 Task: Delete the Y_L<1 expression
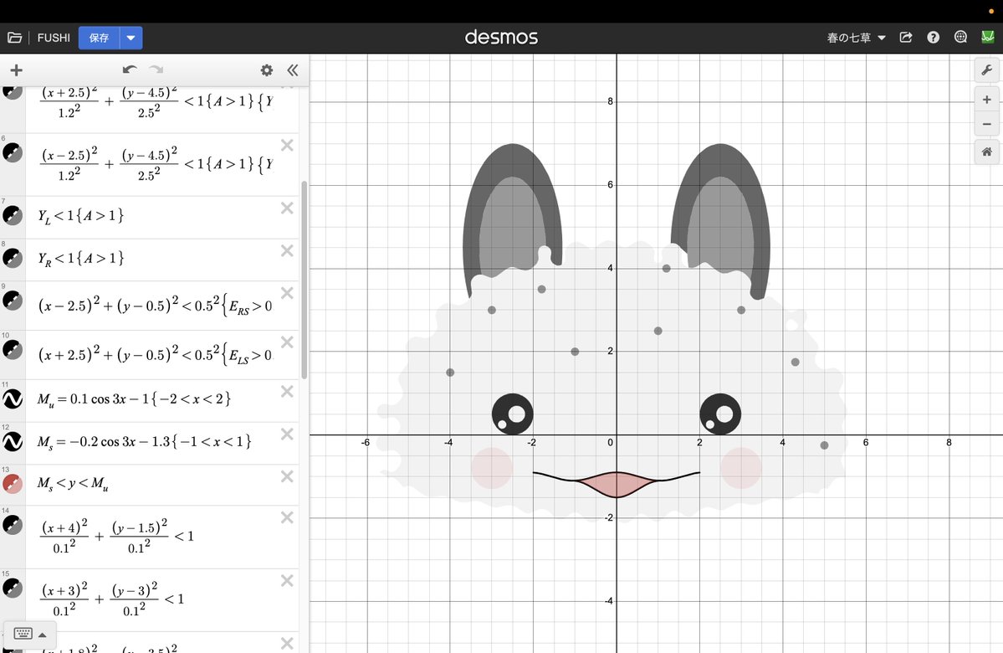[287, 208]
